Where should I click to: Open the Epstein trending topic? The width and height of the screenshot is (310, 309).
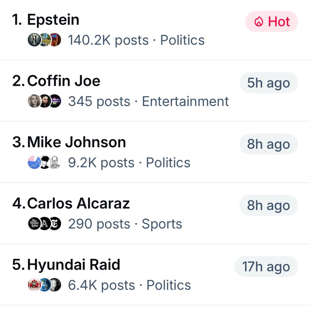click(x=53, y=20)
